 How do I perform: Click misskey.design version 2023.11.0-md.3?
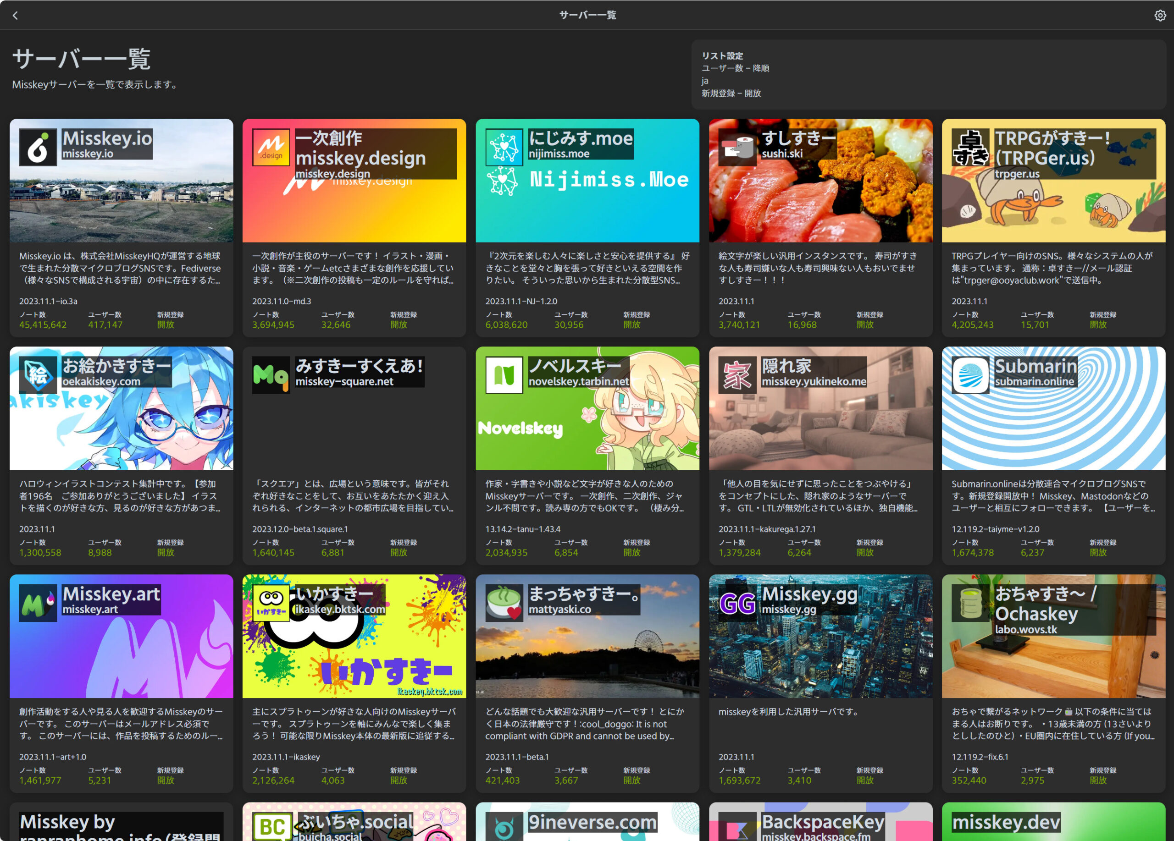pos(282,301)
